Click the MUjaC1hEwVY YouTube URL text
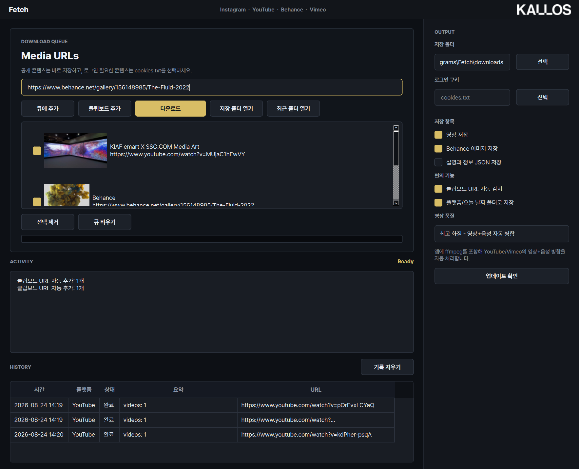The image size is (579, 469). point(178,154)
